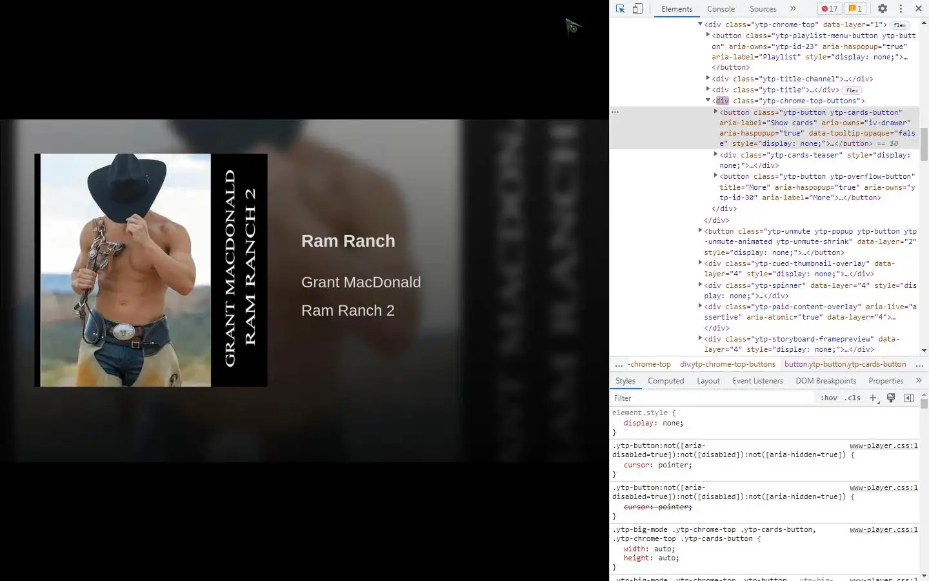The height and width of the screenshot is (581, 929).
Task: Open www-player.css:1 link beside struck-through cursor rule
Action: coord(883,488)
